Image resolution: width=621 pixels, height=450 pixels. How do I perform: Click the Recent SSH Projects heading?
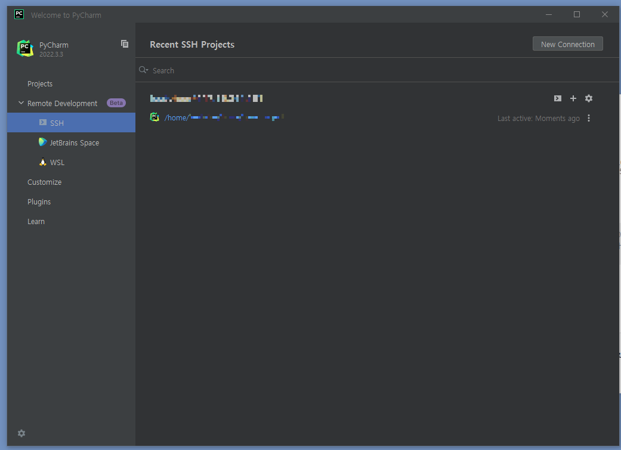coord(192,45)
